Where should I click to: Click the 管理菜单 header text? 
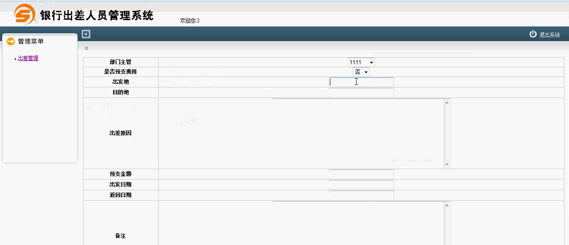(31, 42)
